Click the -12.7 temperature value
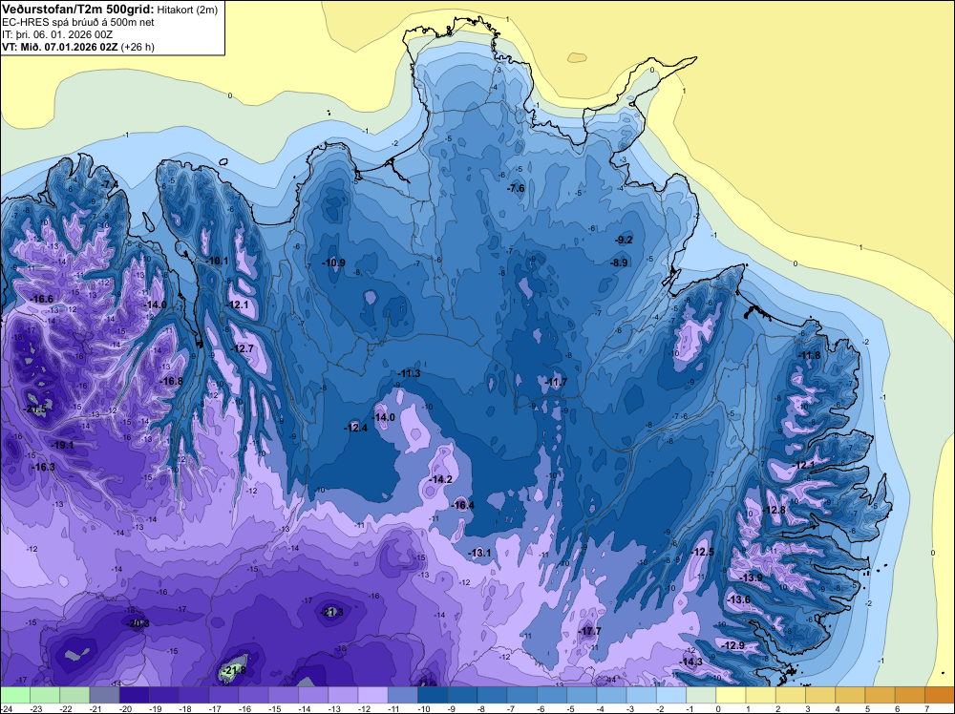The width and height of the screenshot is (955, 714). point(242,348)
